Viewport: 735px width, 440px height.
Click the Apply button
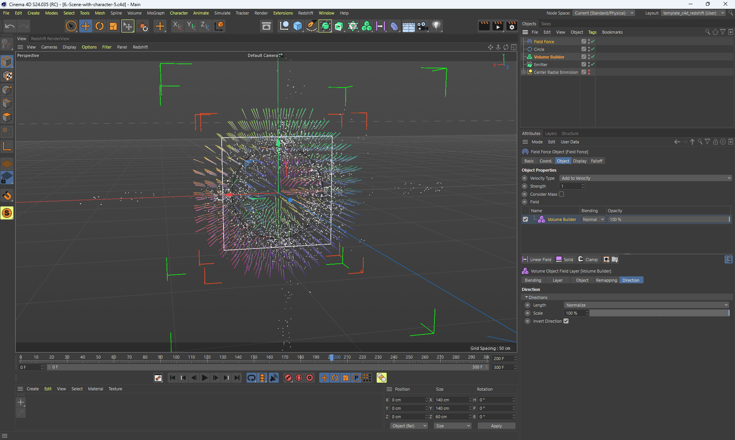[496, 426]
